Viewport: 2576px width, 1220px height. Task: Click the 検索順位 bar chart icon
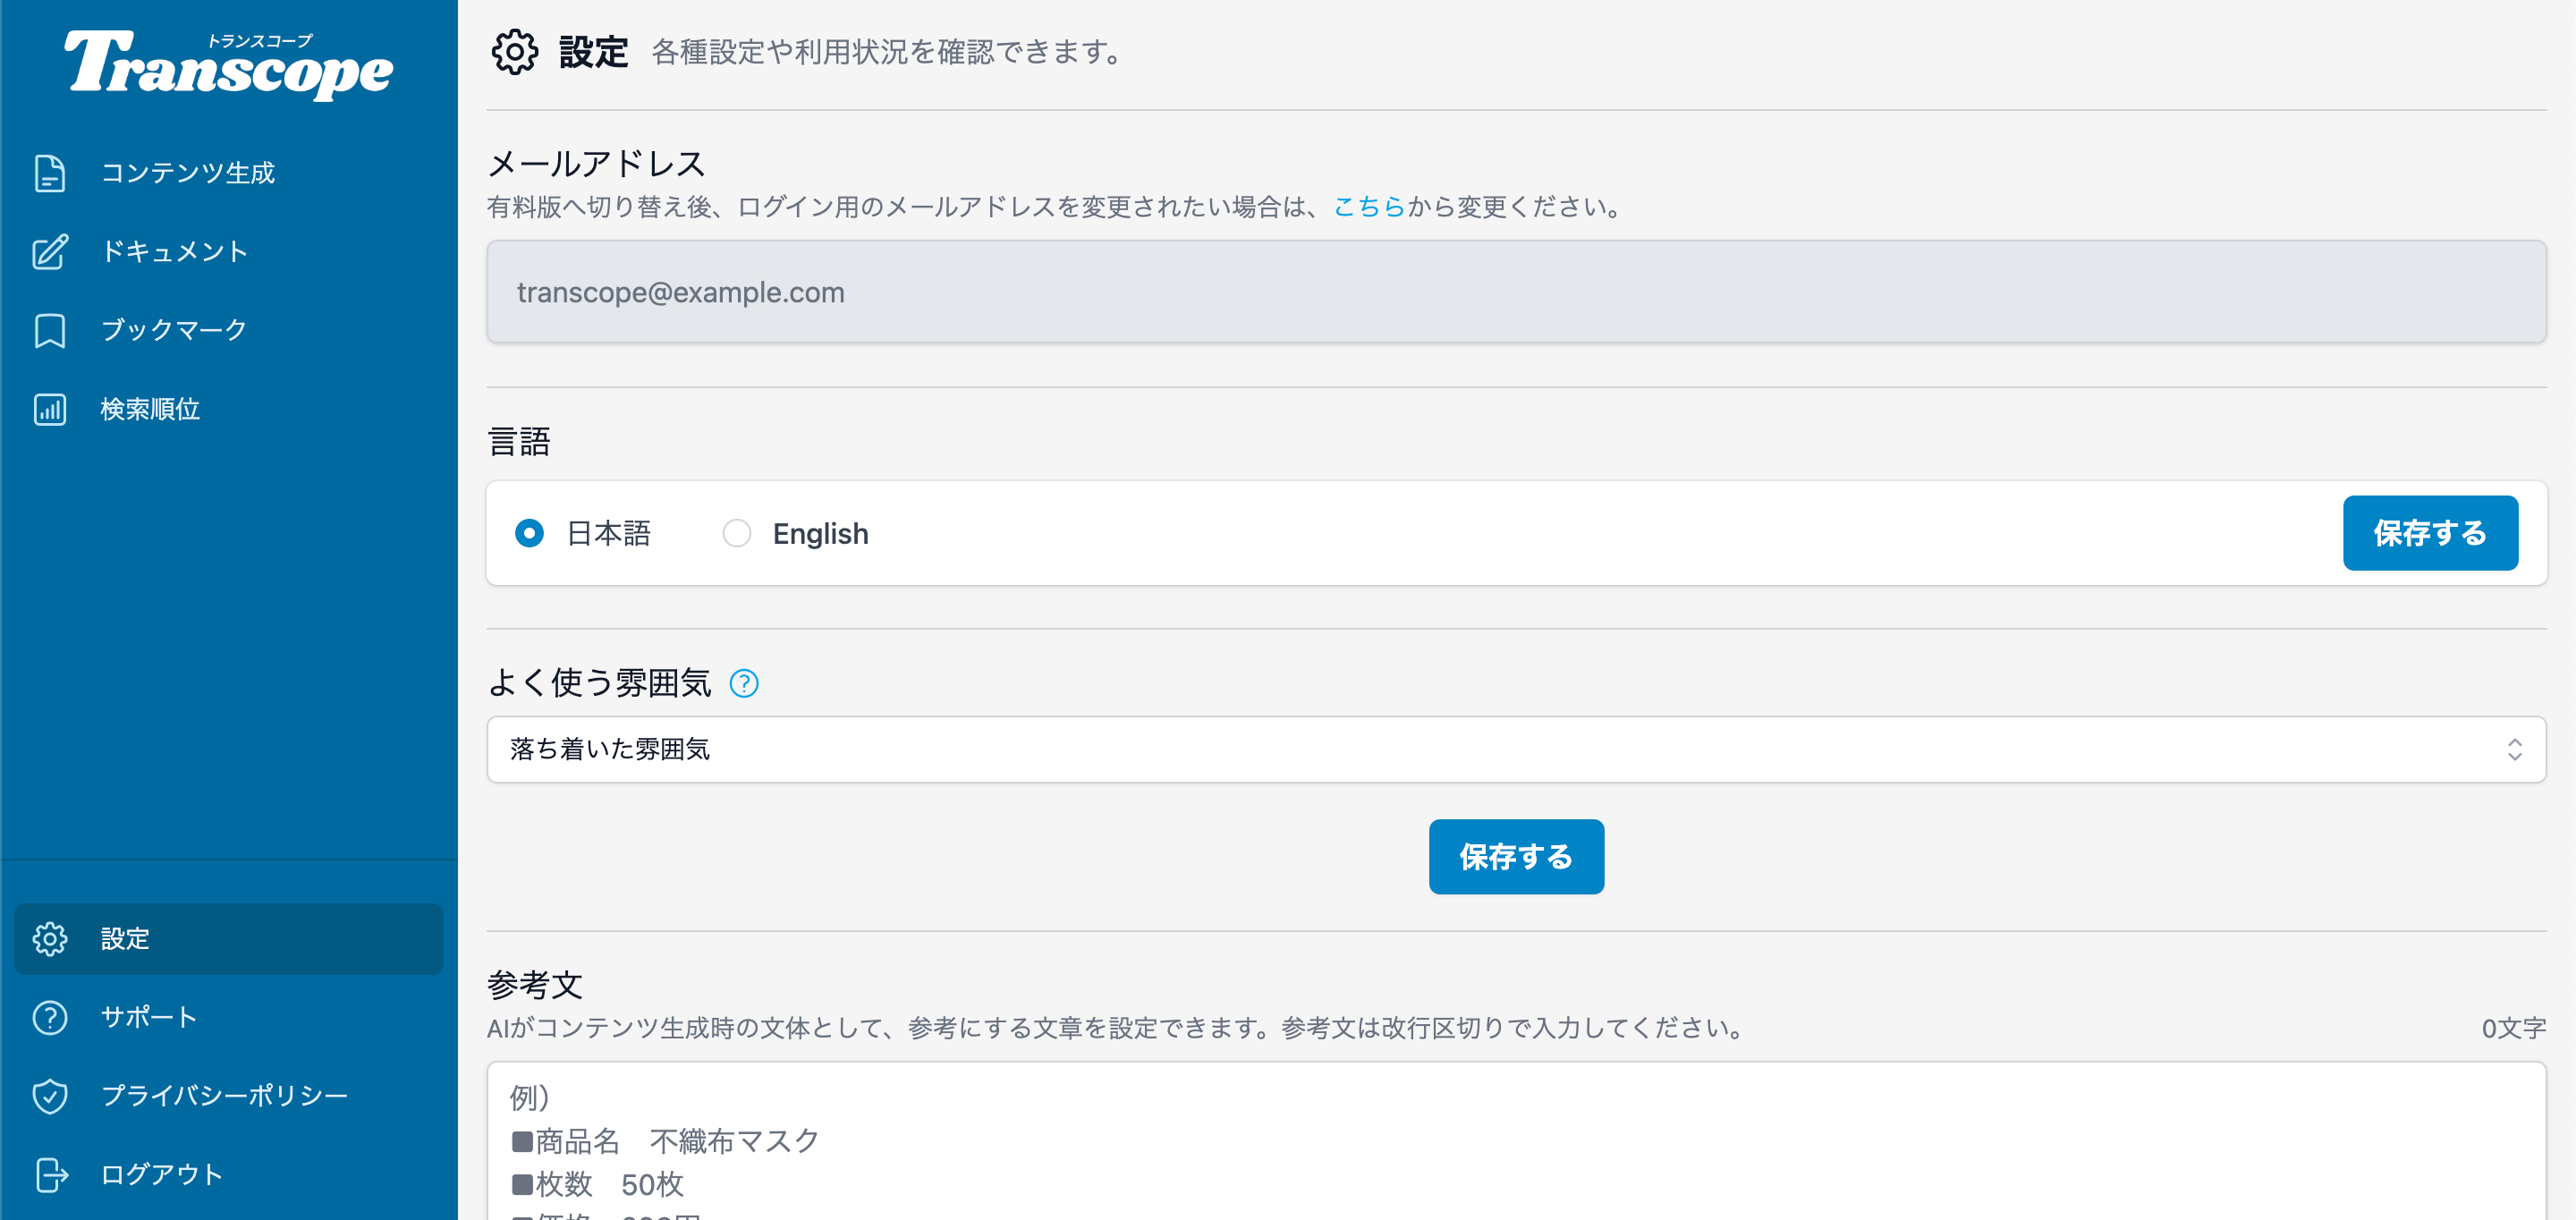(50, 409)
